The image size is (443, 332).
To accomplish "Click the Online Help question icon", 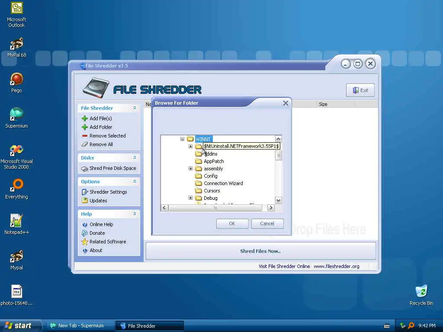I will [x=85, y=224].
